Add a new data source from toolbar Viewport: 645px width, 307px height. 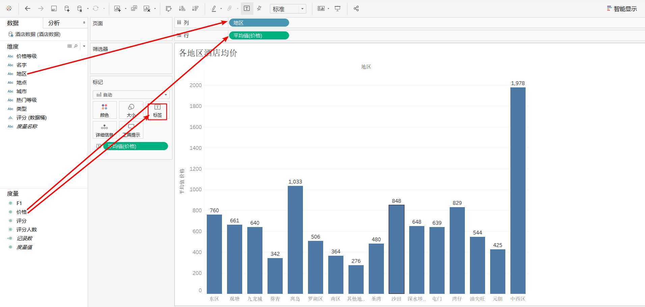67,8
